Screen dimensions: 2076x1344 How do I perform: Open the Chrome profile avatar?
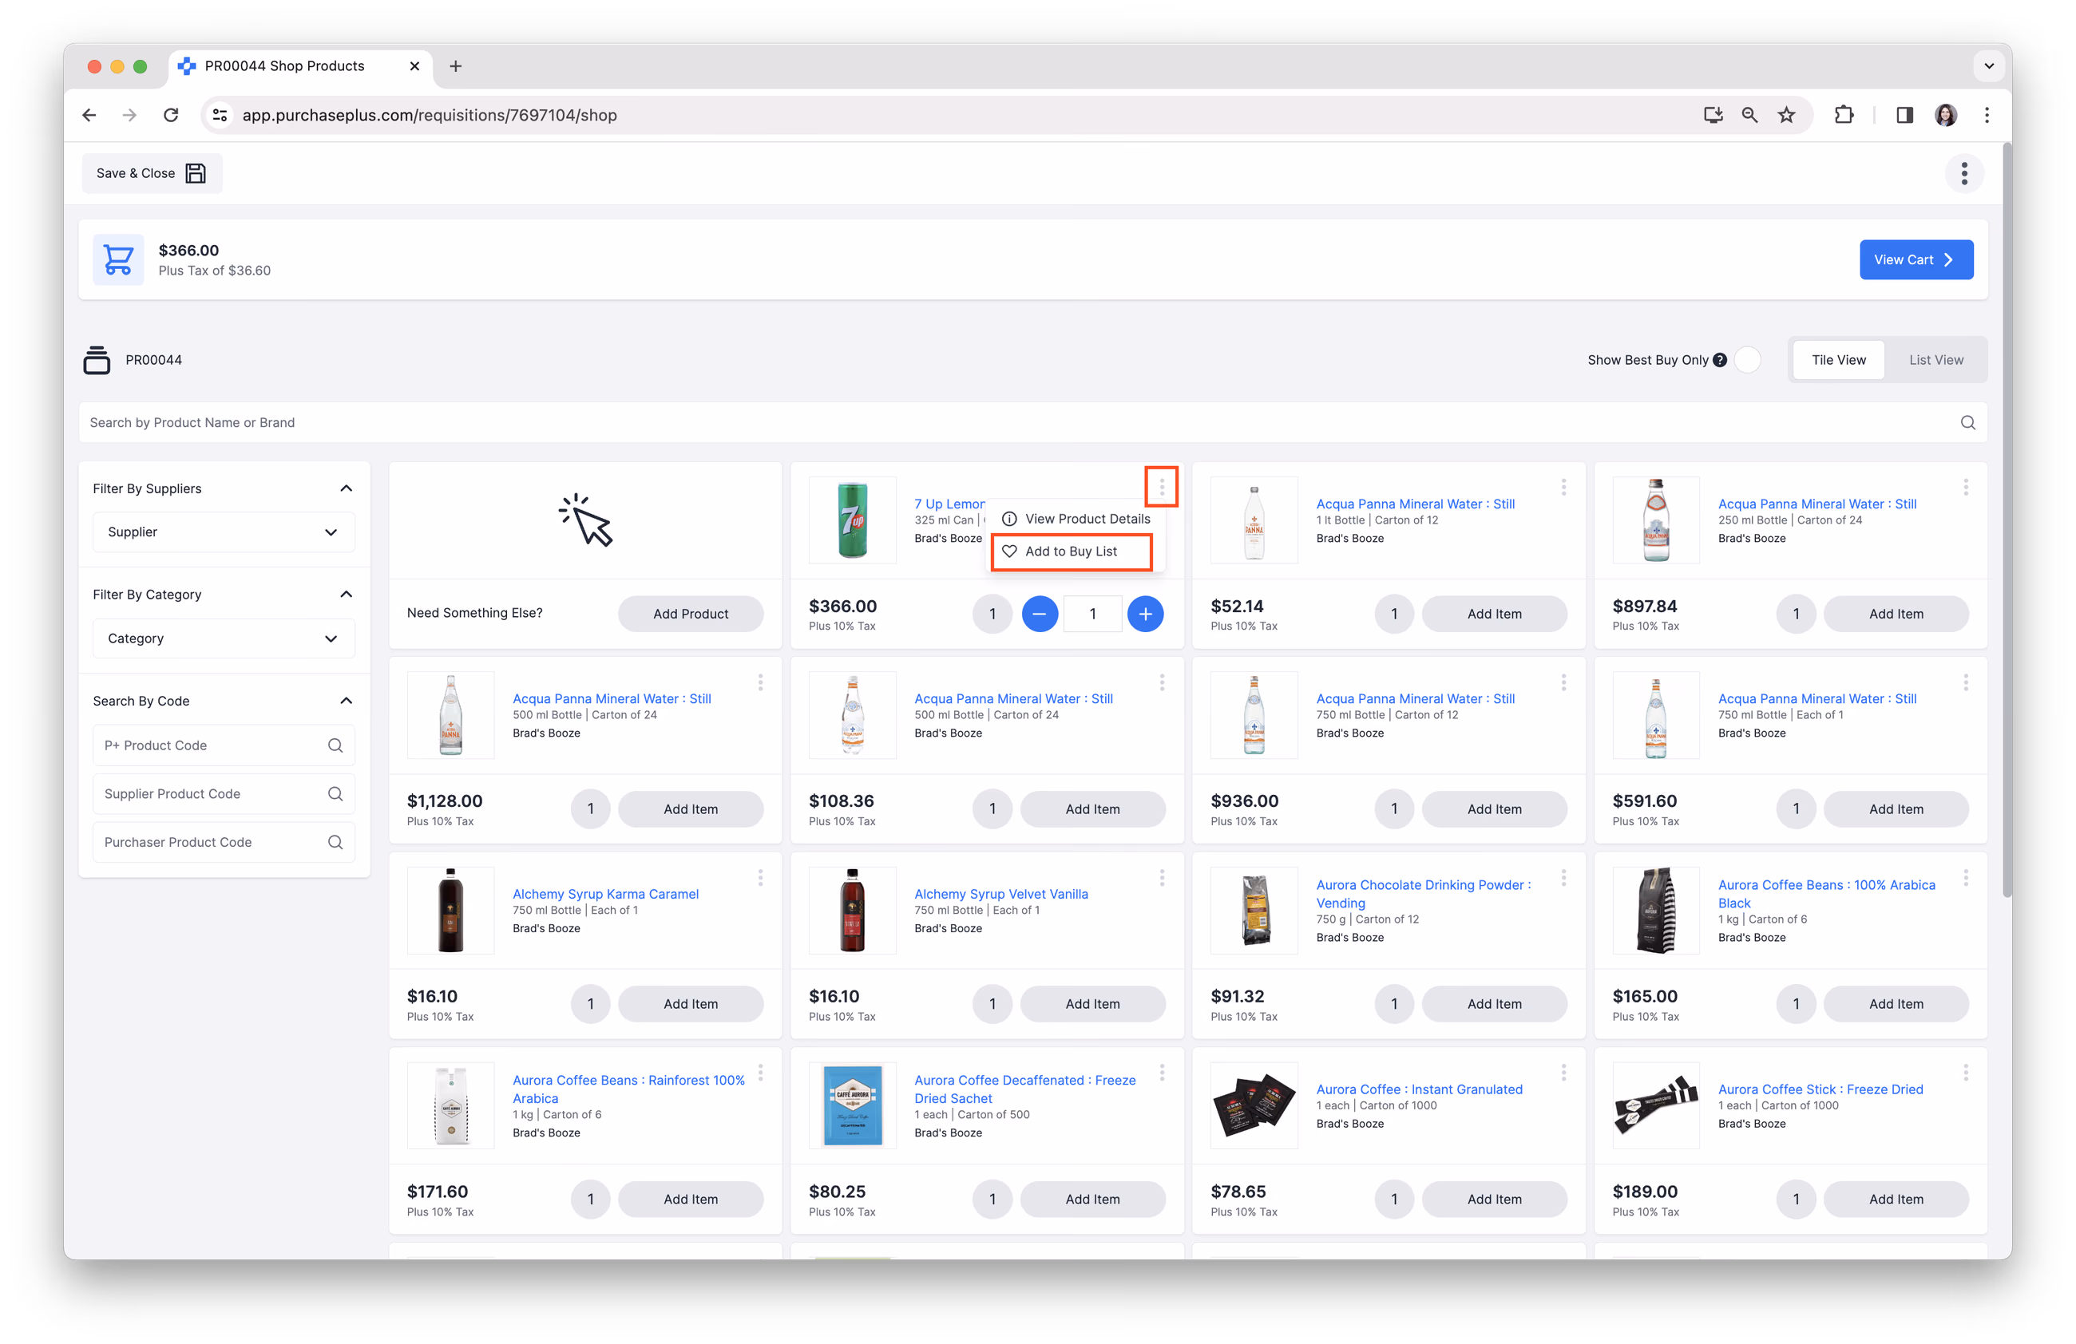tap(1945, 115)
